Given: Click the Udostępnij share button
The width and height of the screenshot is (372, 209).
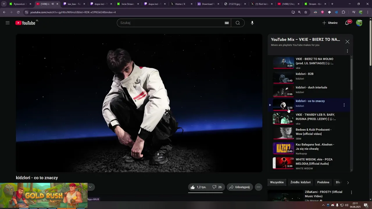Looking at the screenshot, I should [240, 187].
